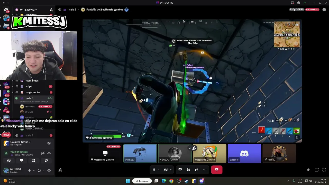The height and width of the screenshot is (185, 329).
Task: Open the voice channel chat bubble icon
Action: (324, 10)
